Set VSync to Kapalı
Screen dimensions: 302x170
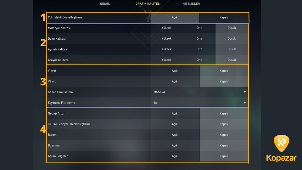click(224, 81)
